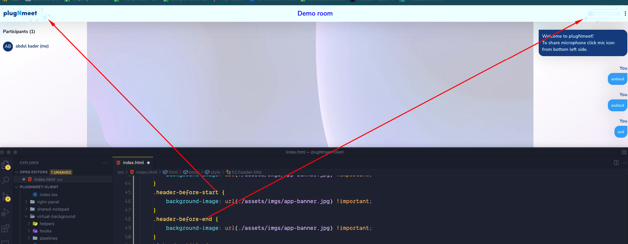Expand the pipelines folder chevron
Screen dimensions: 628x244
[x=29, y=238]
